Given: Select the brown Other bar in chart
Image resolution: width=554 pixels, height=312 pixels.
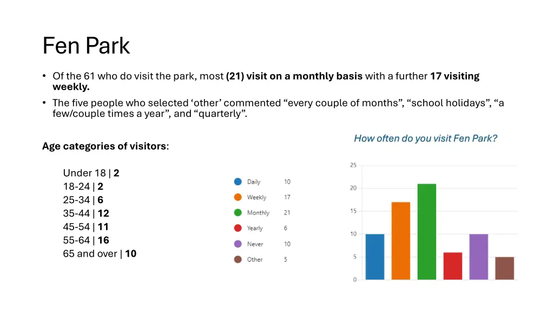Looking at the screenshot, I should pos(505,268).
